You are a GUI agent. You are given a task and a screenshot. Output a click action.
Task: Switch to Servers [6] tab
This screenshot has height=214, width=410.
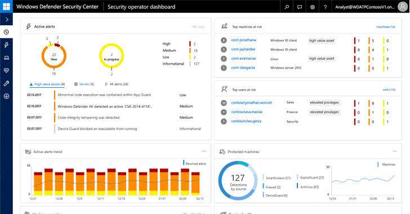point(84,84)
